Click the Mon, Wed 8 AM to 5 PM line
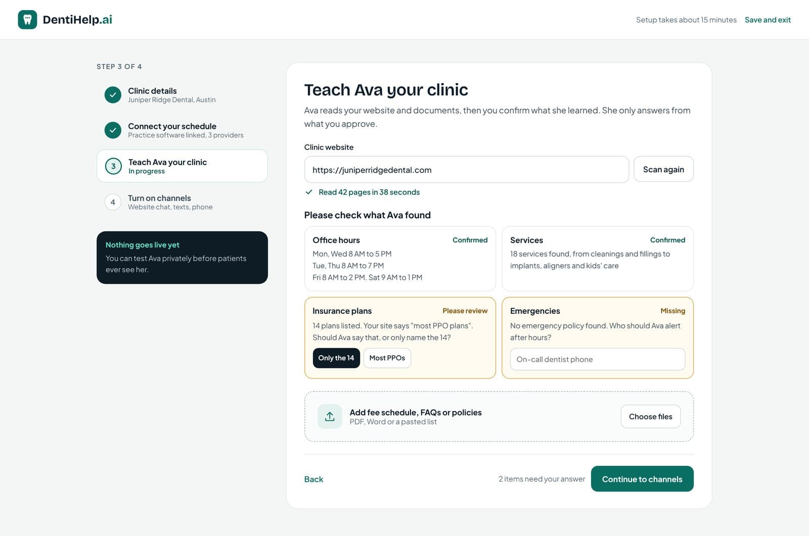Image resolution: width=809 pixels, height=536 pixels. [x=352, y=254]
